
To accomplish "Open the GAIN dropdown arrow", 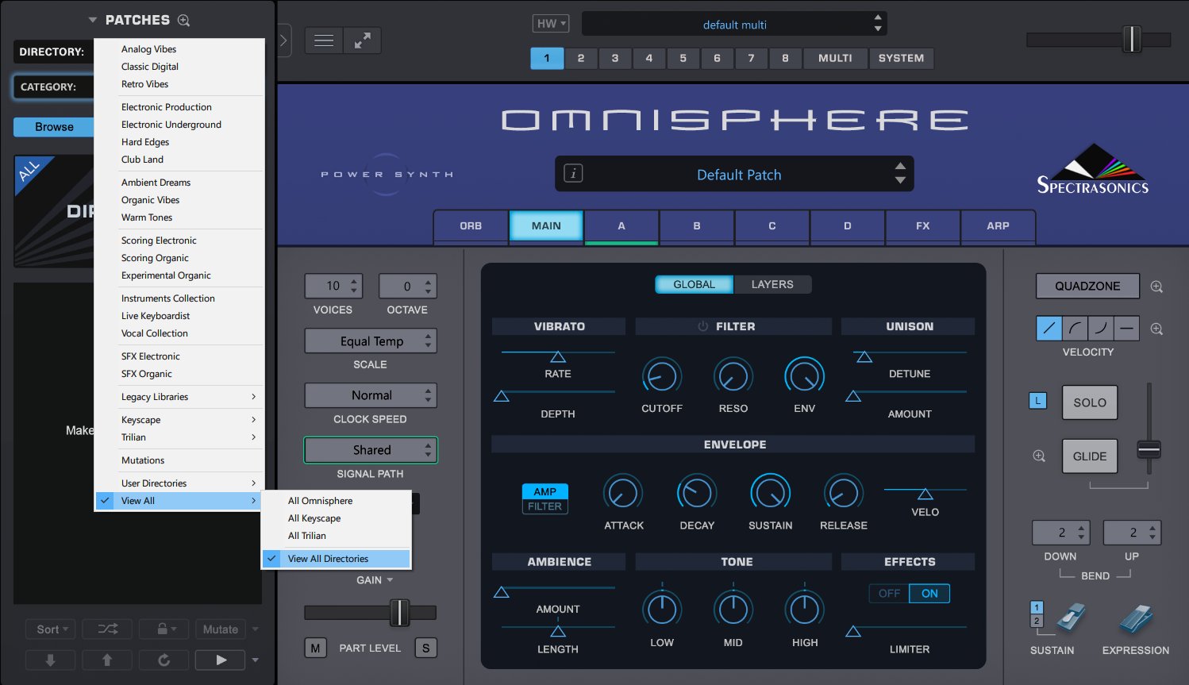I will tap(390, 580).
